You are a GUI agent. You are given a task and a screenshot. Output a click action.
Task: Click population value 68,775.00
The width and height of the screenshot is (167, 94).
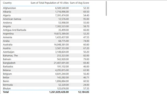(63, 41)
